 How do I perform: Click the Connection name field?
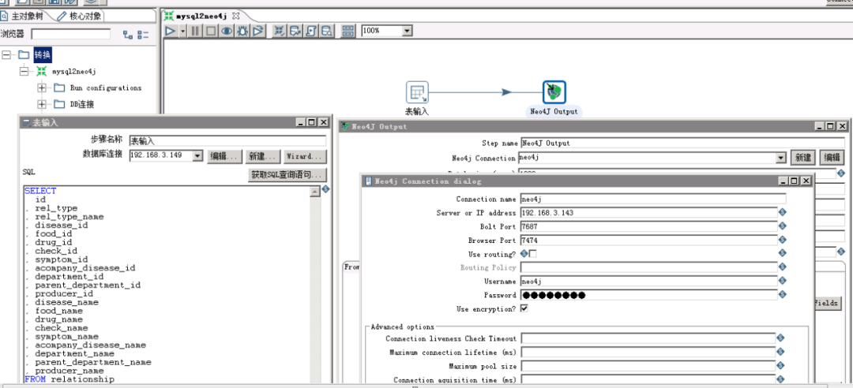click(653, 199)
